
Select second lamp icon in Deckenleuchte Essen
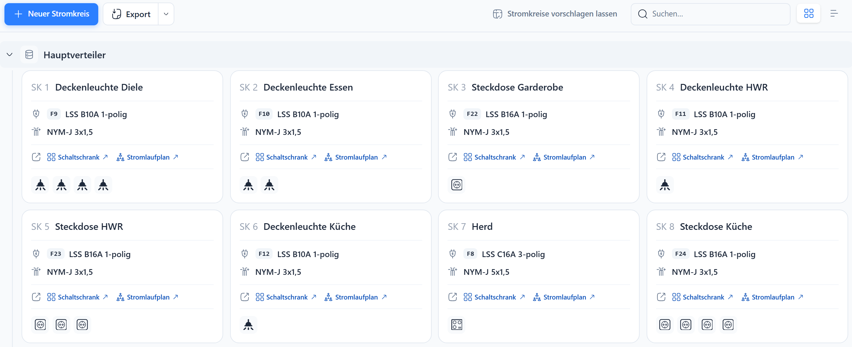(269, 185)
